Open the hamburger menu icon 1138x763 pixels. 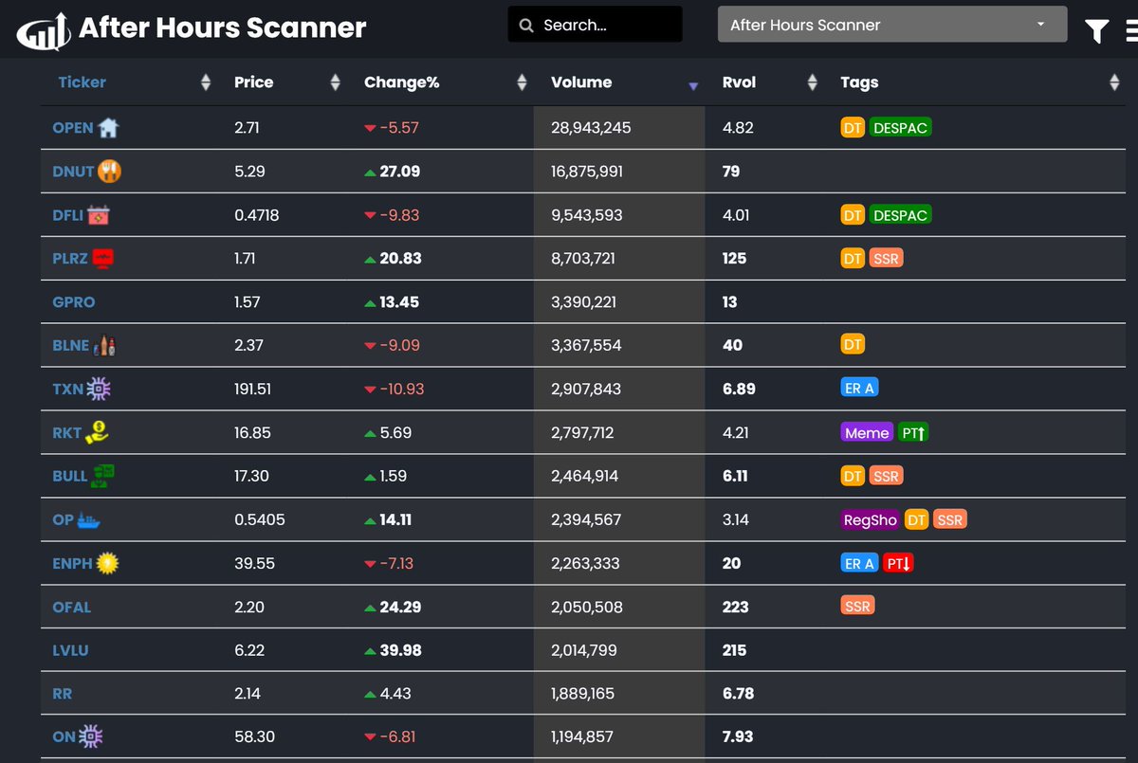click(1130, 31)
